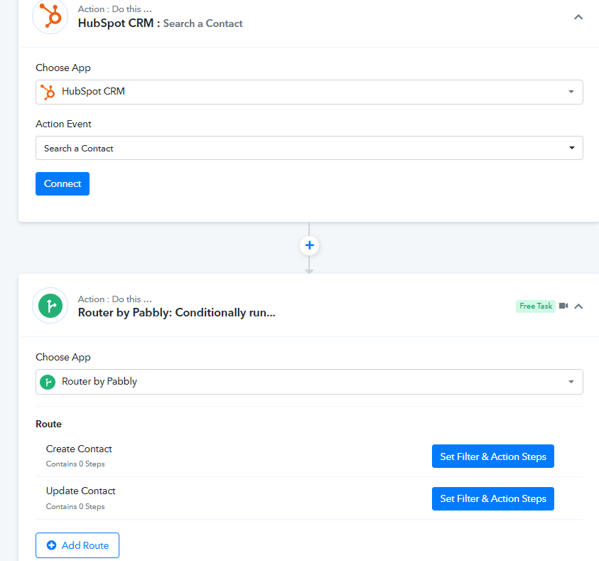The image size is (599, 561).
Task: Open the Router by Pabbly Choose App dropdown
Action: click(309, 382)
